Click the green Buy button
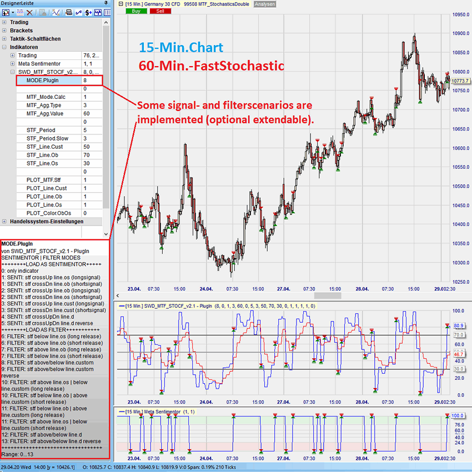This screenshot has width=472, height=472. point(137,11)
